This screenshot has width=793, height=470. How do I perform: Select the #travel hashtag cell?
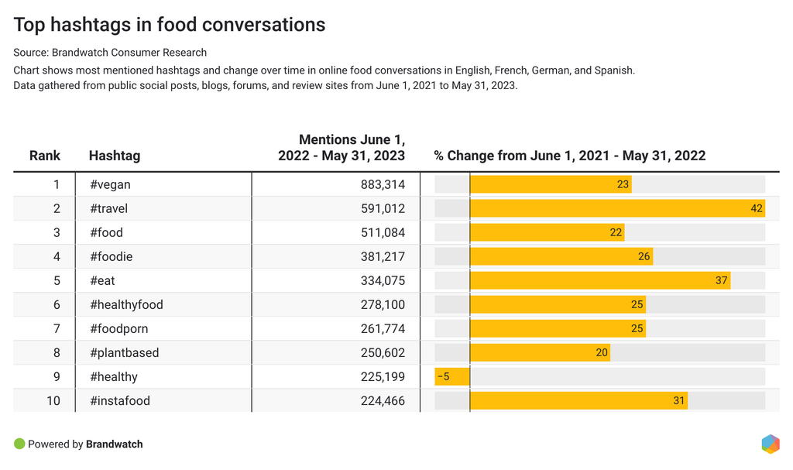tap(109, 208)
